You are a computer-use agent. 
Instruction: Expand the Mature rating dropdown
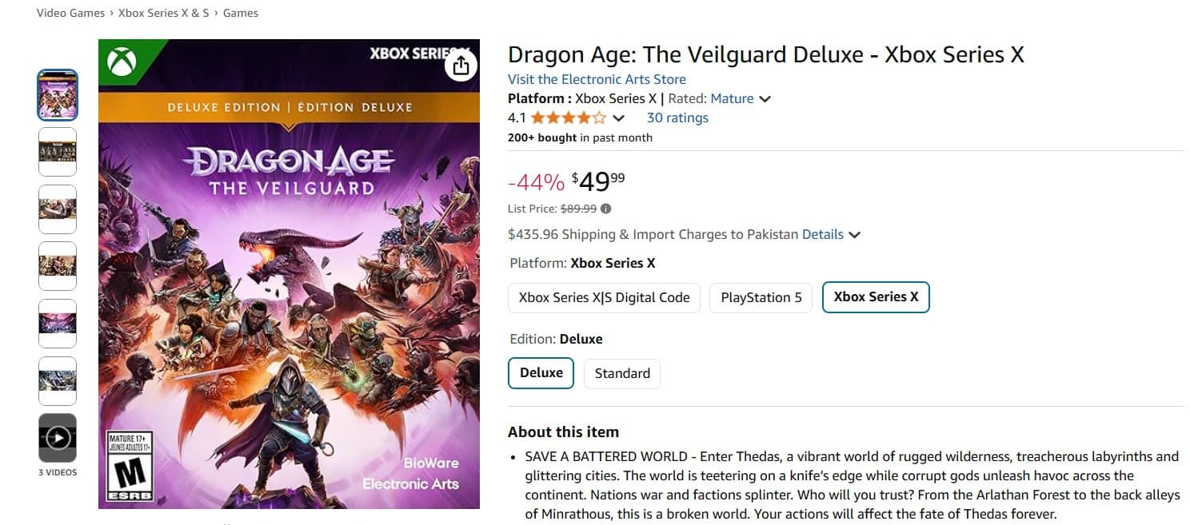pyautogui.click(x=765, y=99)
